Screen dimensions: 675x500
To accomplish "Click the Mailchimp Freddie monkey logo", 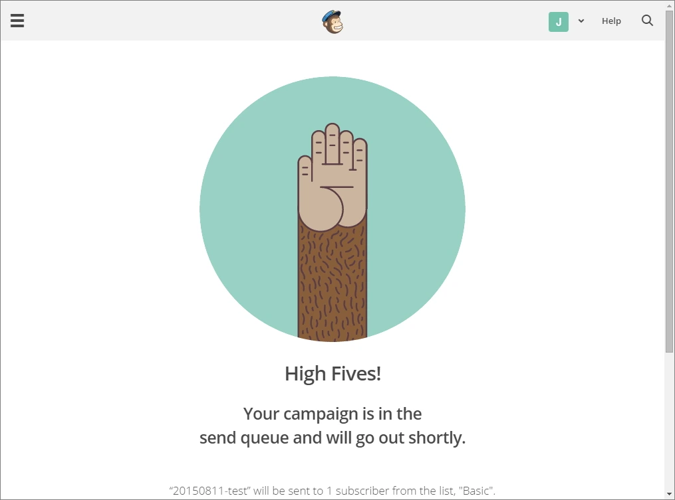I will click(x=333, y=22).
